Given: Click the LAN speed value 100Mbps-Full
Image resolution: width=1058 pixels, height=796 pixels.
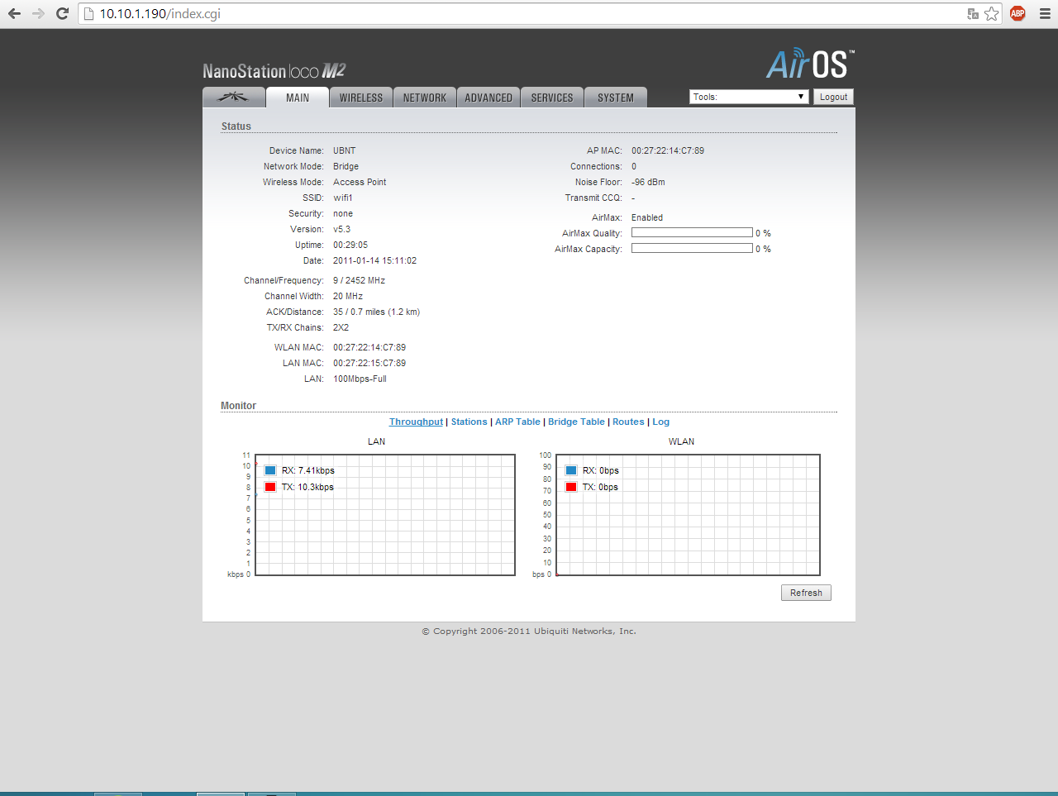Looking at the screenshot, I should 360,379.
